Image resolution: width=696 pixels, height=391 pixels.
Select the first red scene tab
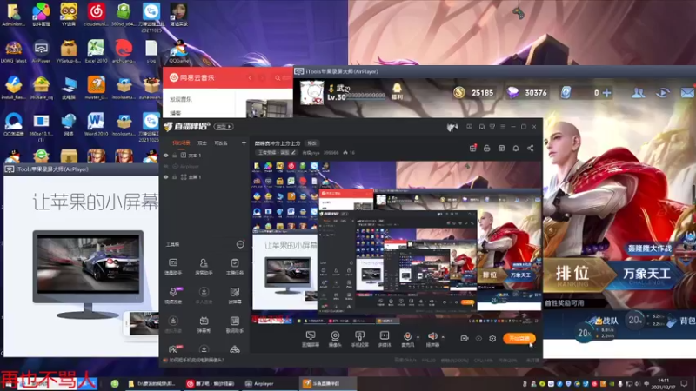click(181, 142)
